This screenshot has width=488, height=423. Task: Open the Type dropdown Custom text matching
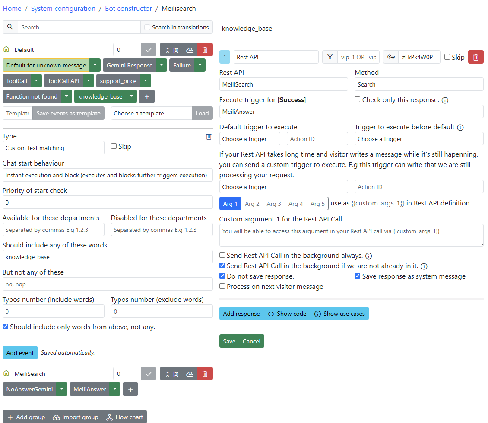click(x=54, y=148)
